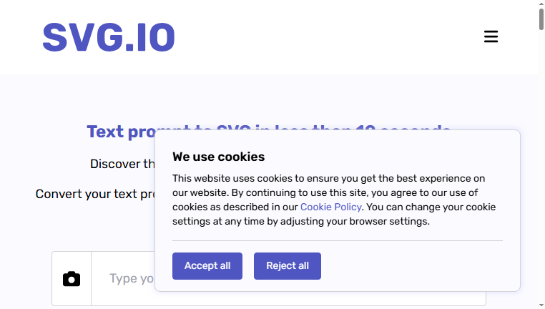The image size is (545, 309).
Task: Click the vertical scrollbar thumb
Action: tap(541, 19)
